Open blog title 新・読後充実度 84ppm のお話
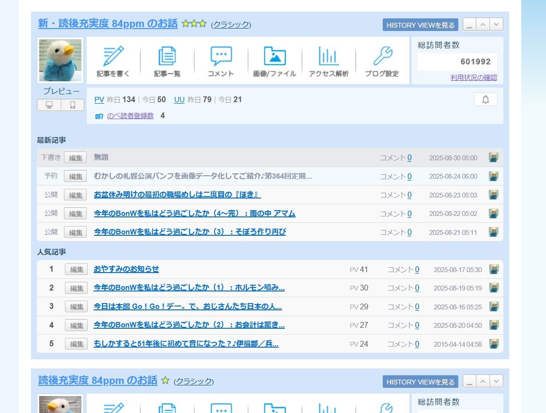Viewport: 546px width, 413px height. (108, 23)
